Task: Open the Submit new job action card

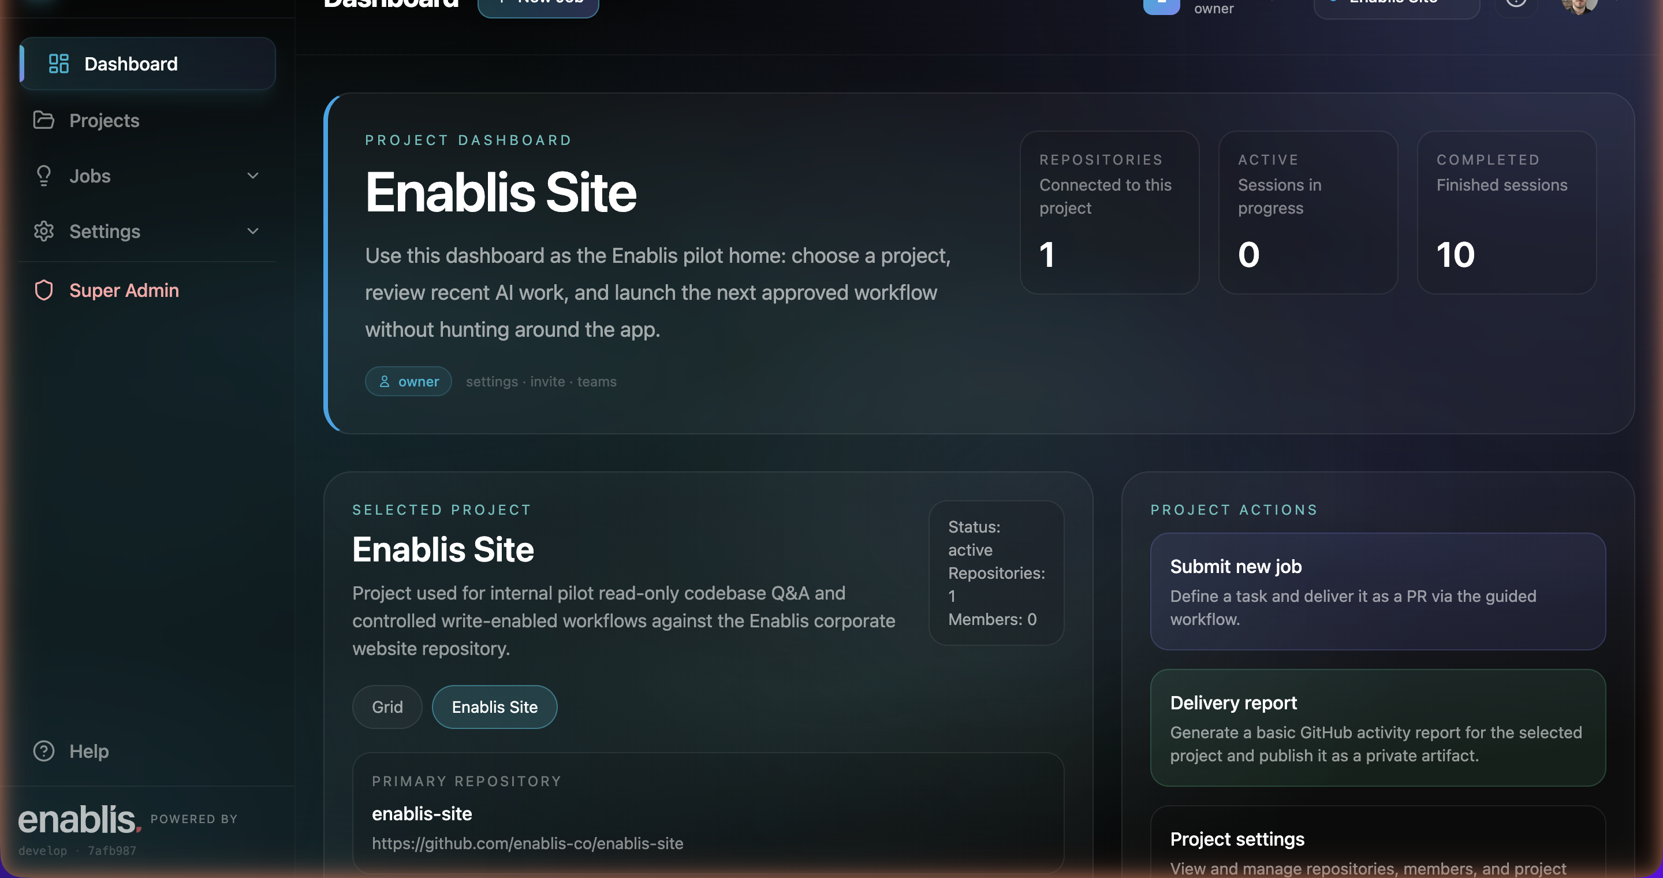Action: (1378, 591)
